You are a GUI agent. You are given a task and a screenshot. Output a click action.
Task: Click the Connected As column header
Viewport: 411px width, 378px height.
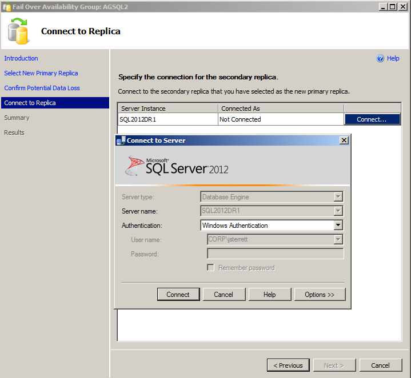click(281, 108)
